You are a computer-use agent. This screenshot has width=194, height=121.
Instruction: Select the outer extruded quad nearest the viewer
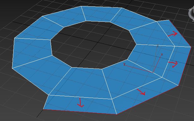(x=80, y=105)
